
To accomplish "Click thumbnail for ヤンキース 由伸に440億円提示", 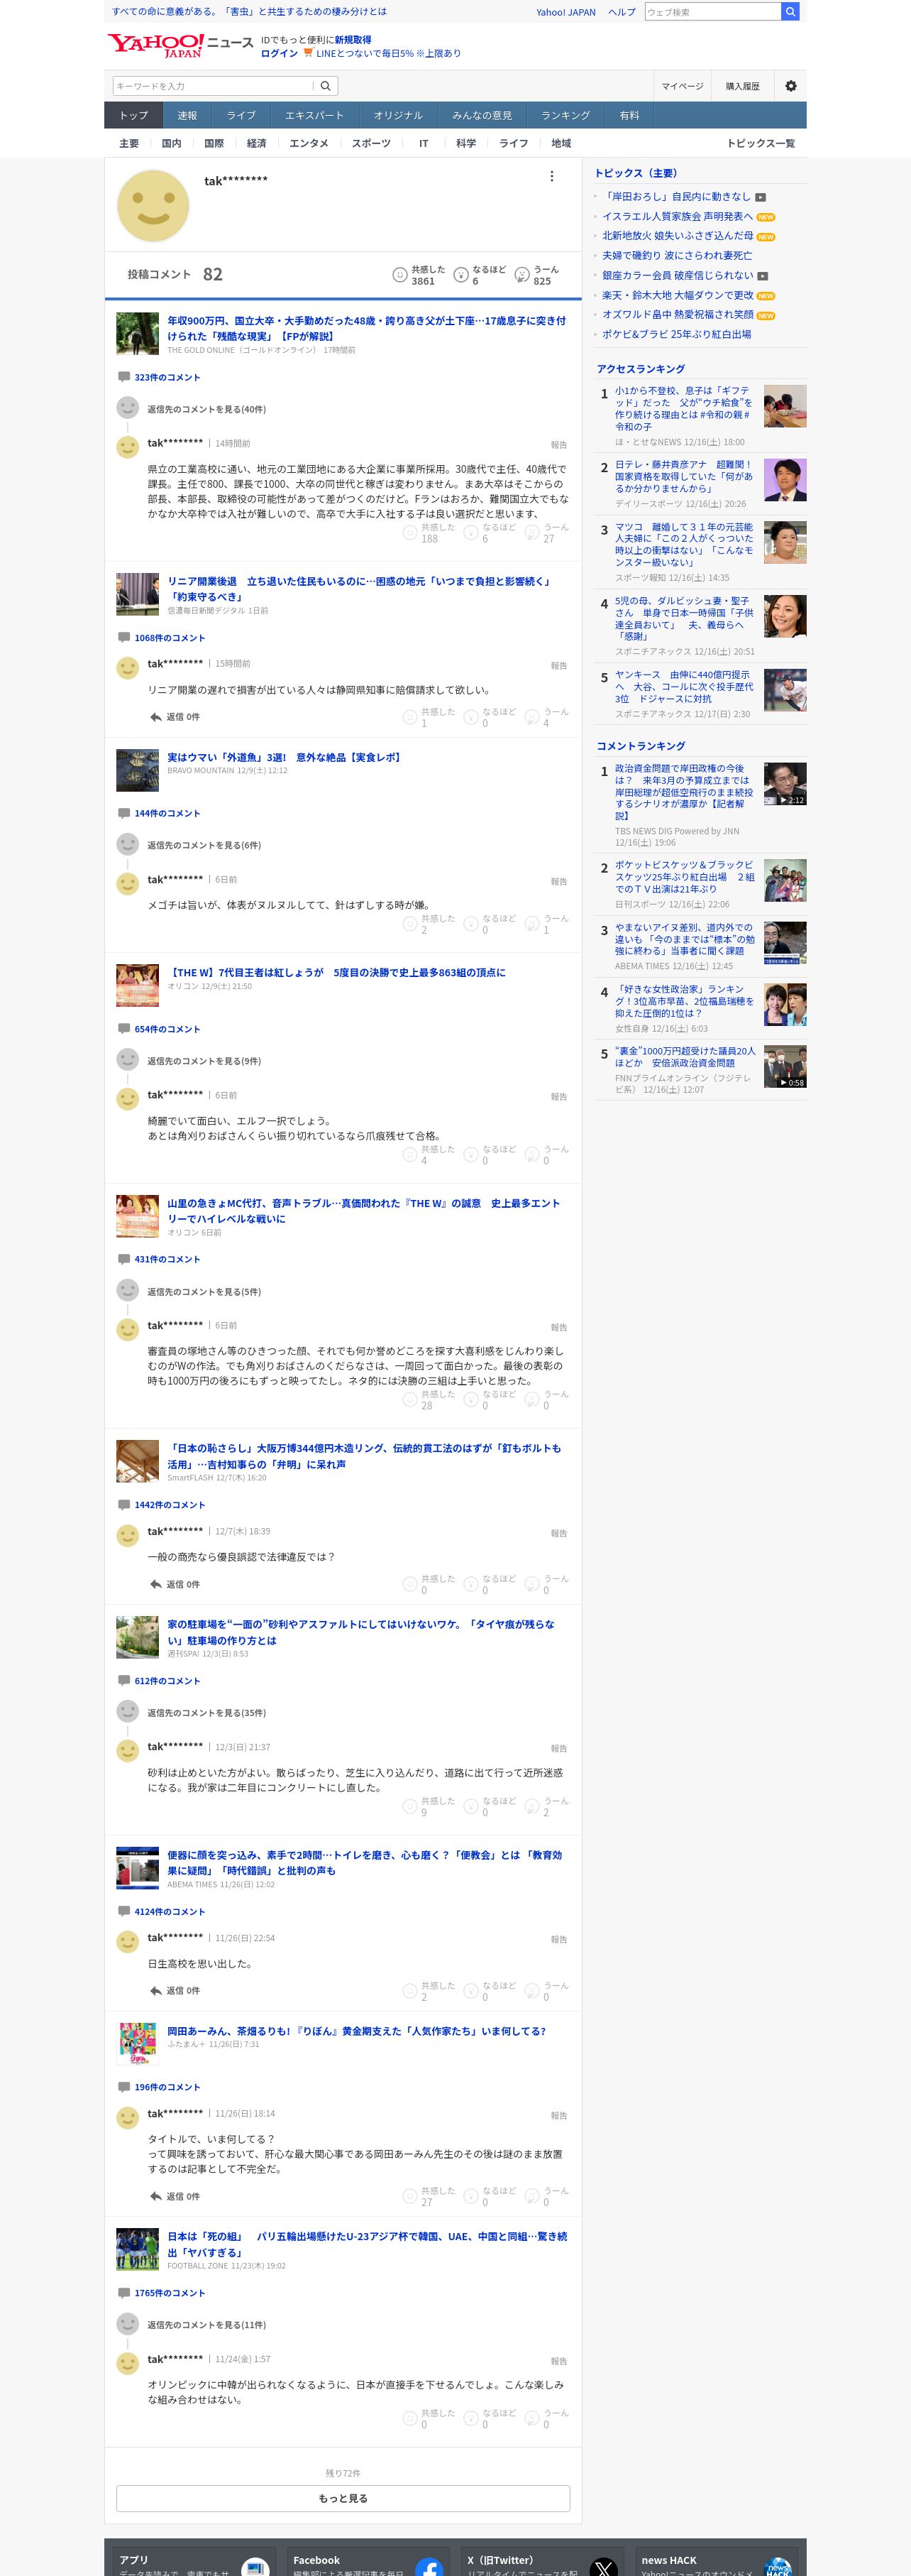I will point(785,690).
